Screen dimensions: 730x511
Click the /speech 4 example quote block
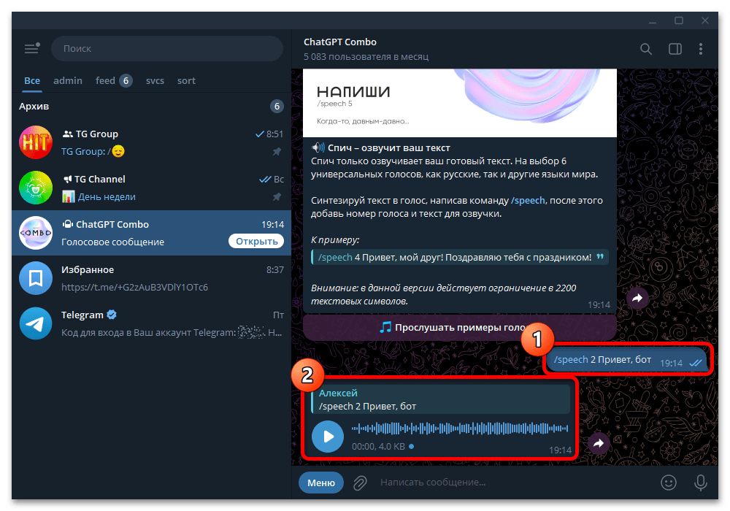[x=459, y=257]
